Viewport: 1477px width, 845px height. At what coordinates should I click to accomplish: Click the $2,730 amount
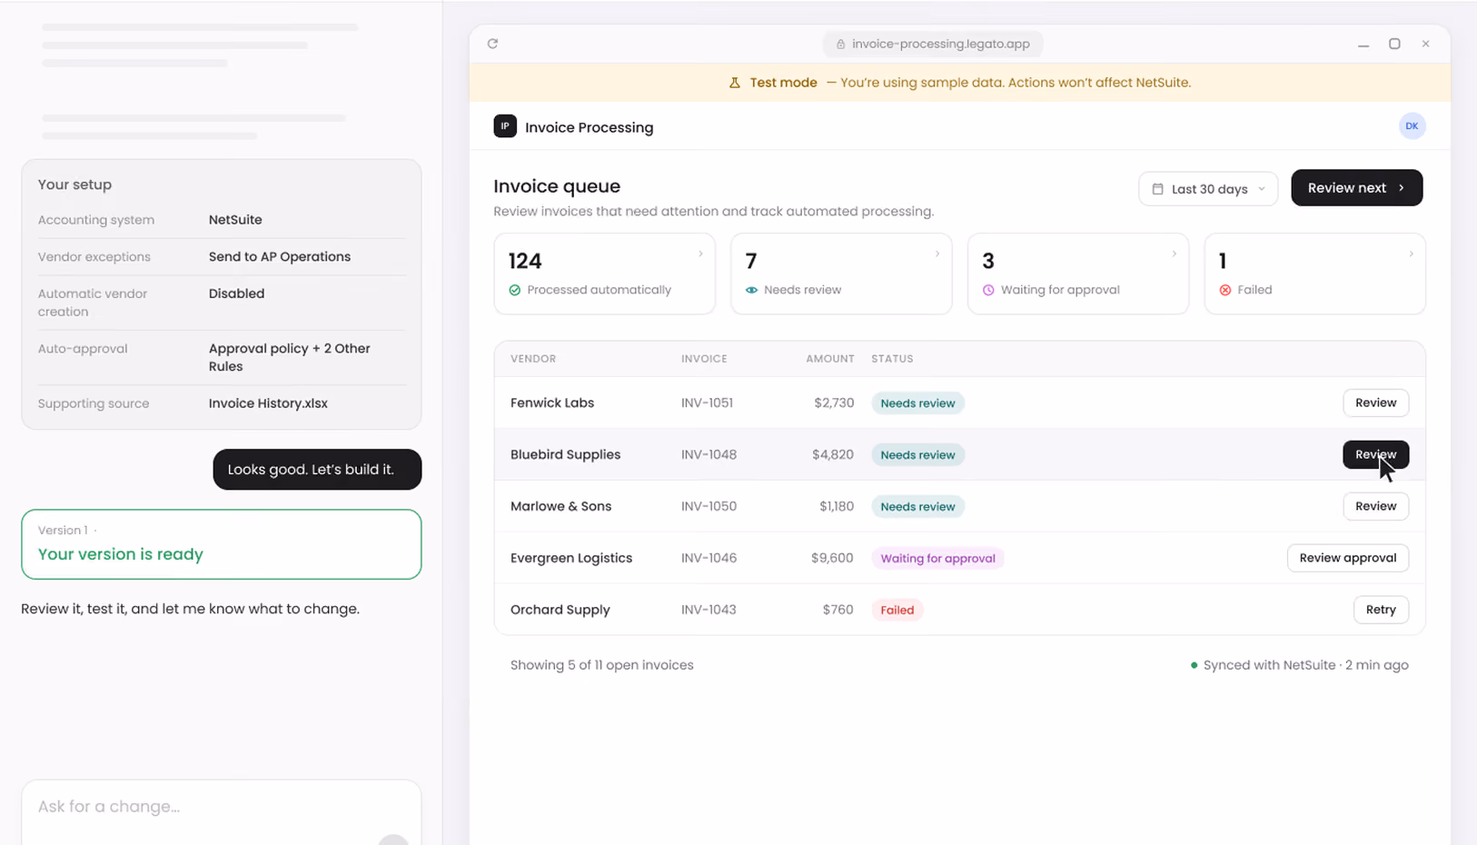pos(834,403)
